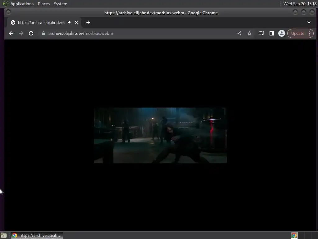The width and height of the screenshot is (318, 239).
Task: Click the Update button in Chrome
Action: coord(298,33)
